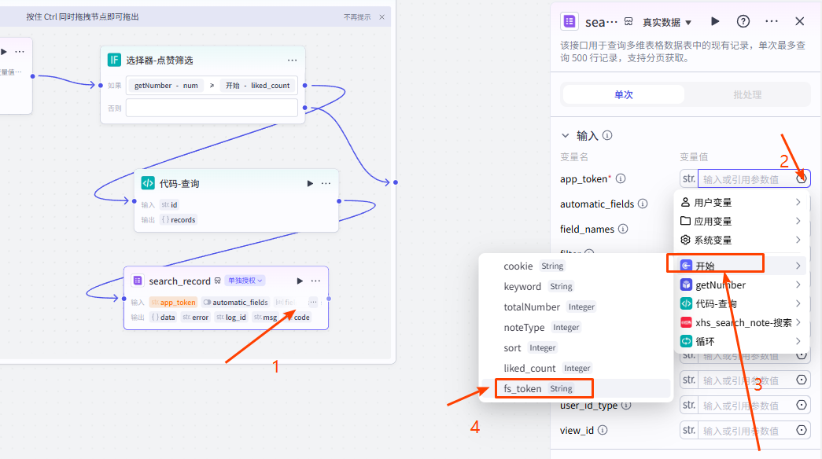The width and height of the screenshot is (822, 459).
Task: Expand the getNumber variable submenu
Action: point(739,285)
